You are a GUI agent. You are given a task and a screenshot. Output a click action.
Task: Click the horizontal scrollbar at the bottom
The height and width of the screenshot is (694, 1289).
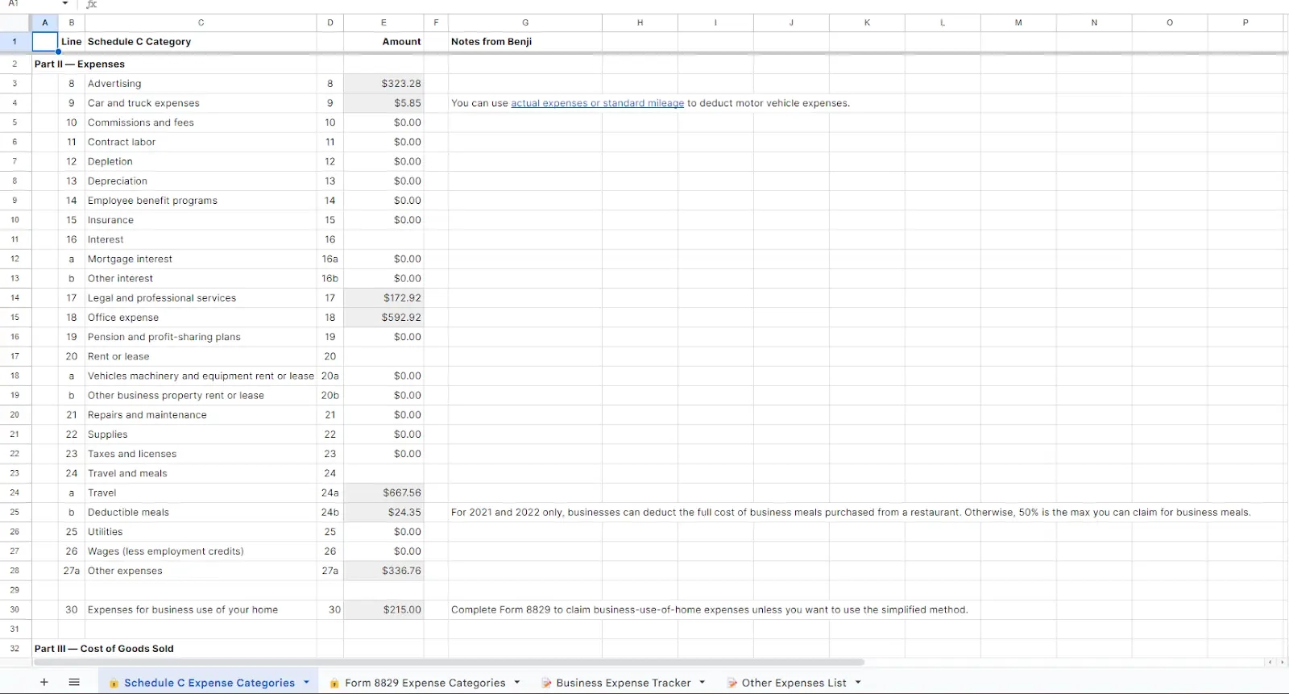pos(449,663)
